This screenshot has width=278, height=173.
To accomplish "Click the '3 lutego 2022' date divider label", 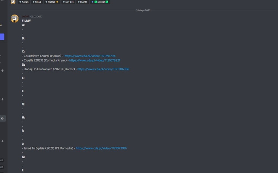I will [143, 10].
